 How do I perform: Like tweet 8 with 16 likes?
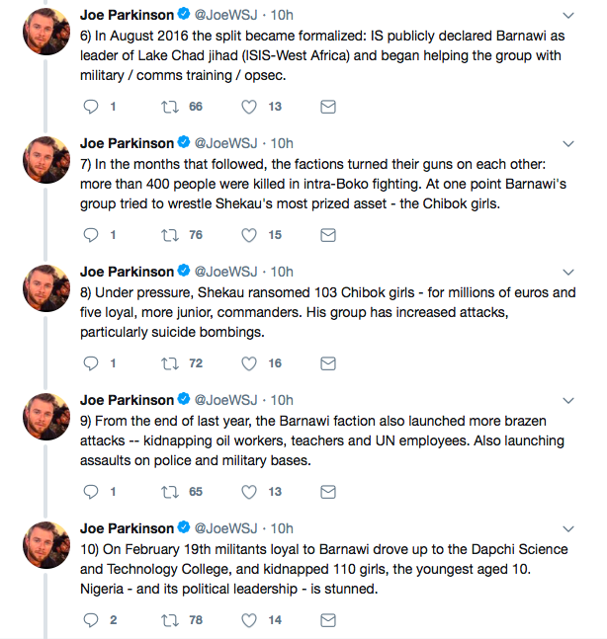(x=249, y=363)
